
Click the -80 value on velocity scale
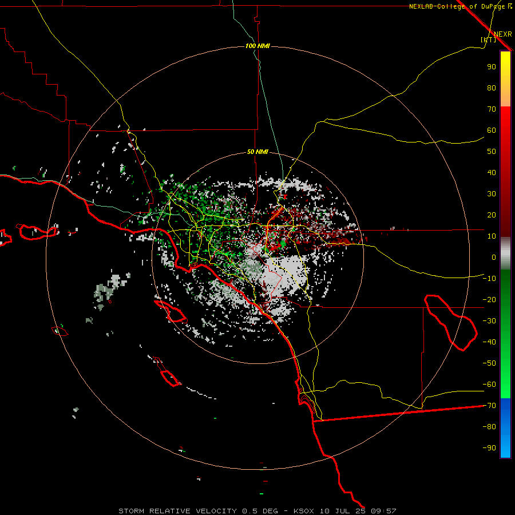(489, 427)
